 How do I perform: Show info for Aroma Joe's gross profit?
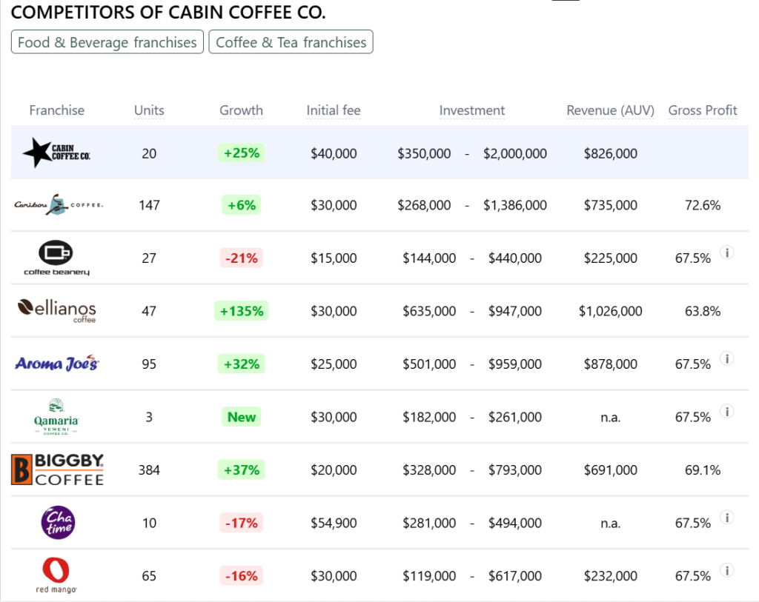pyautogui.click(x=727, y=358)
